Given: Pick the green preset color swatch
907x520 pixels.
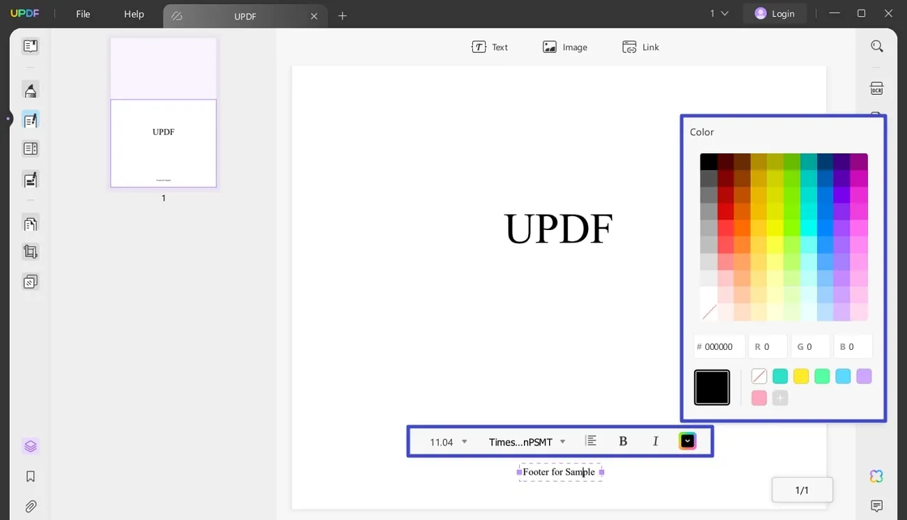Looking at the screenshot, I should pos(822,376).
